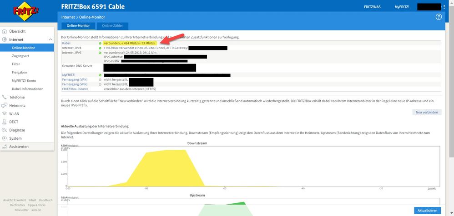Screen dimensions: 454x216
Task: Click Internet in the breadcrumb
Action: [68, 17]
